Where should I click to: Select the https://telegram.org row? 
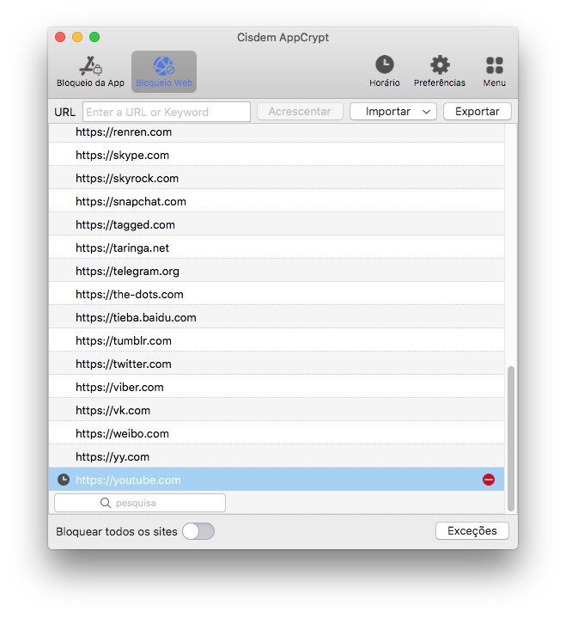click(x=127, y=271)
